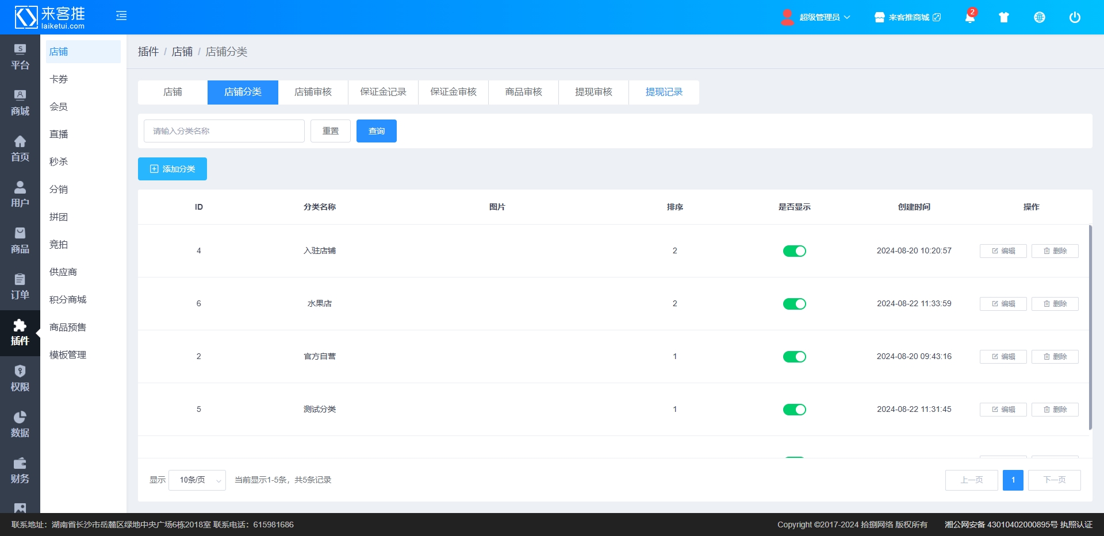The image size is (1104, 536).
Task: Click the table's vertical scrollbar
Action: [1090, 327]
